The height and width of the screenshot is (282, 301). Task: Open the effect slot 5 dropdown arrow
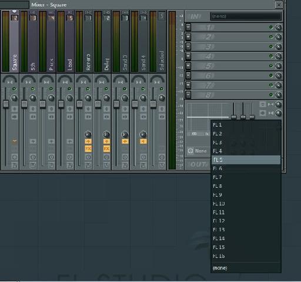(188, 66)
